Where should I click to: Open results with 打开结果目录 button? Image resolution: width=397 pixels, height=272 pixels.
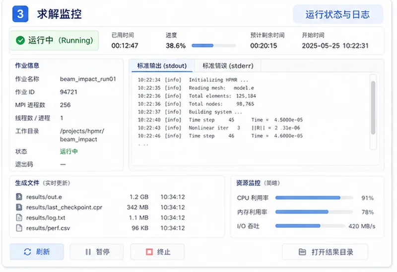(325, 252)
